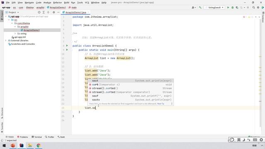Open the user account icon menu
265x149 pixels.
(194, 7)
